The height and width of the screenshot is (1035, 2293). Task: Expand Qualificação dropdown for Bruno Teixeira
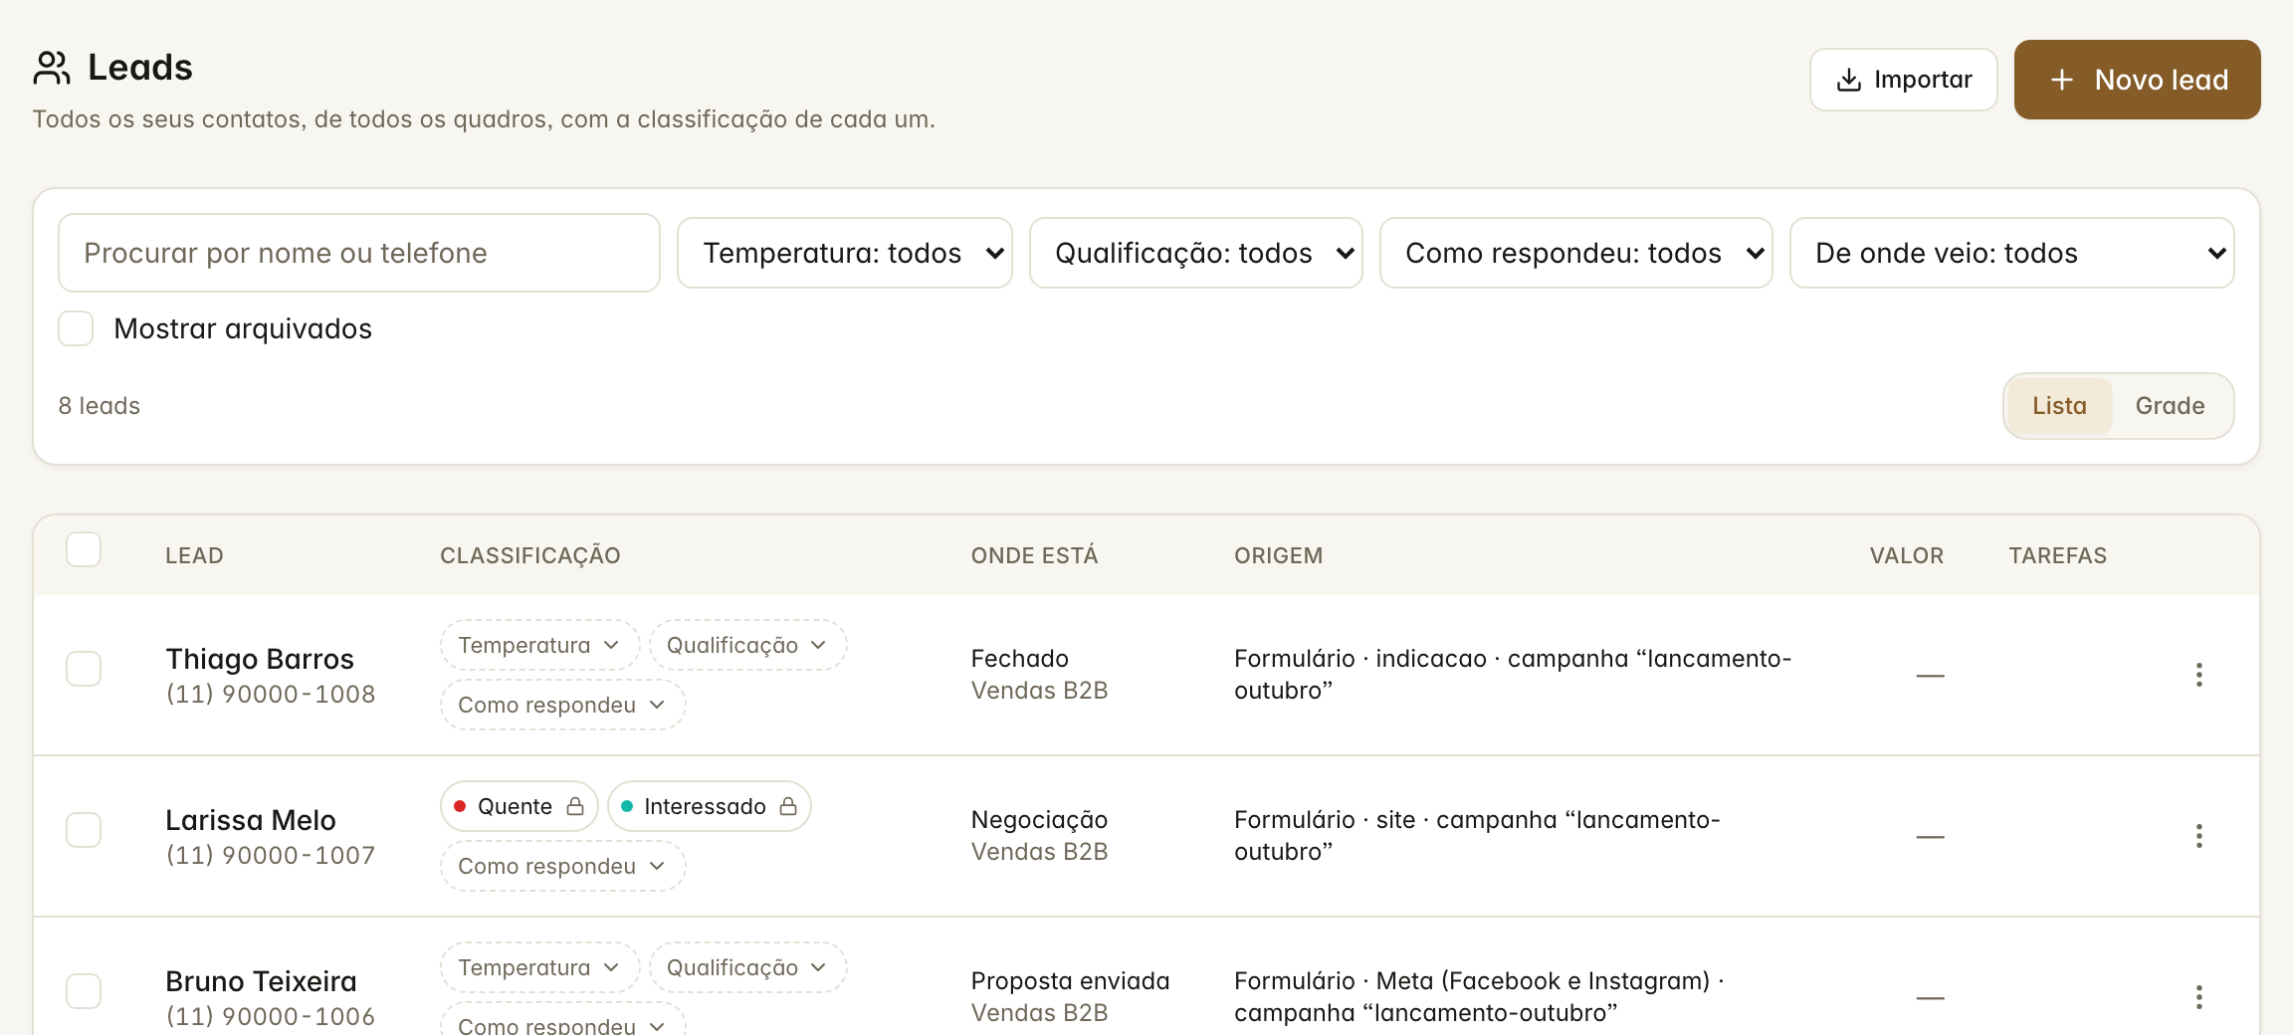(747, 967)
